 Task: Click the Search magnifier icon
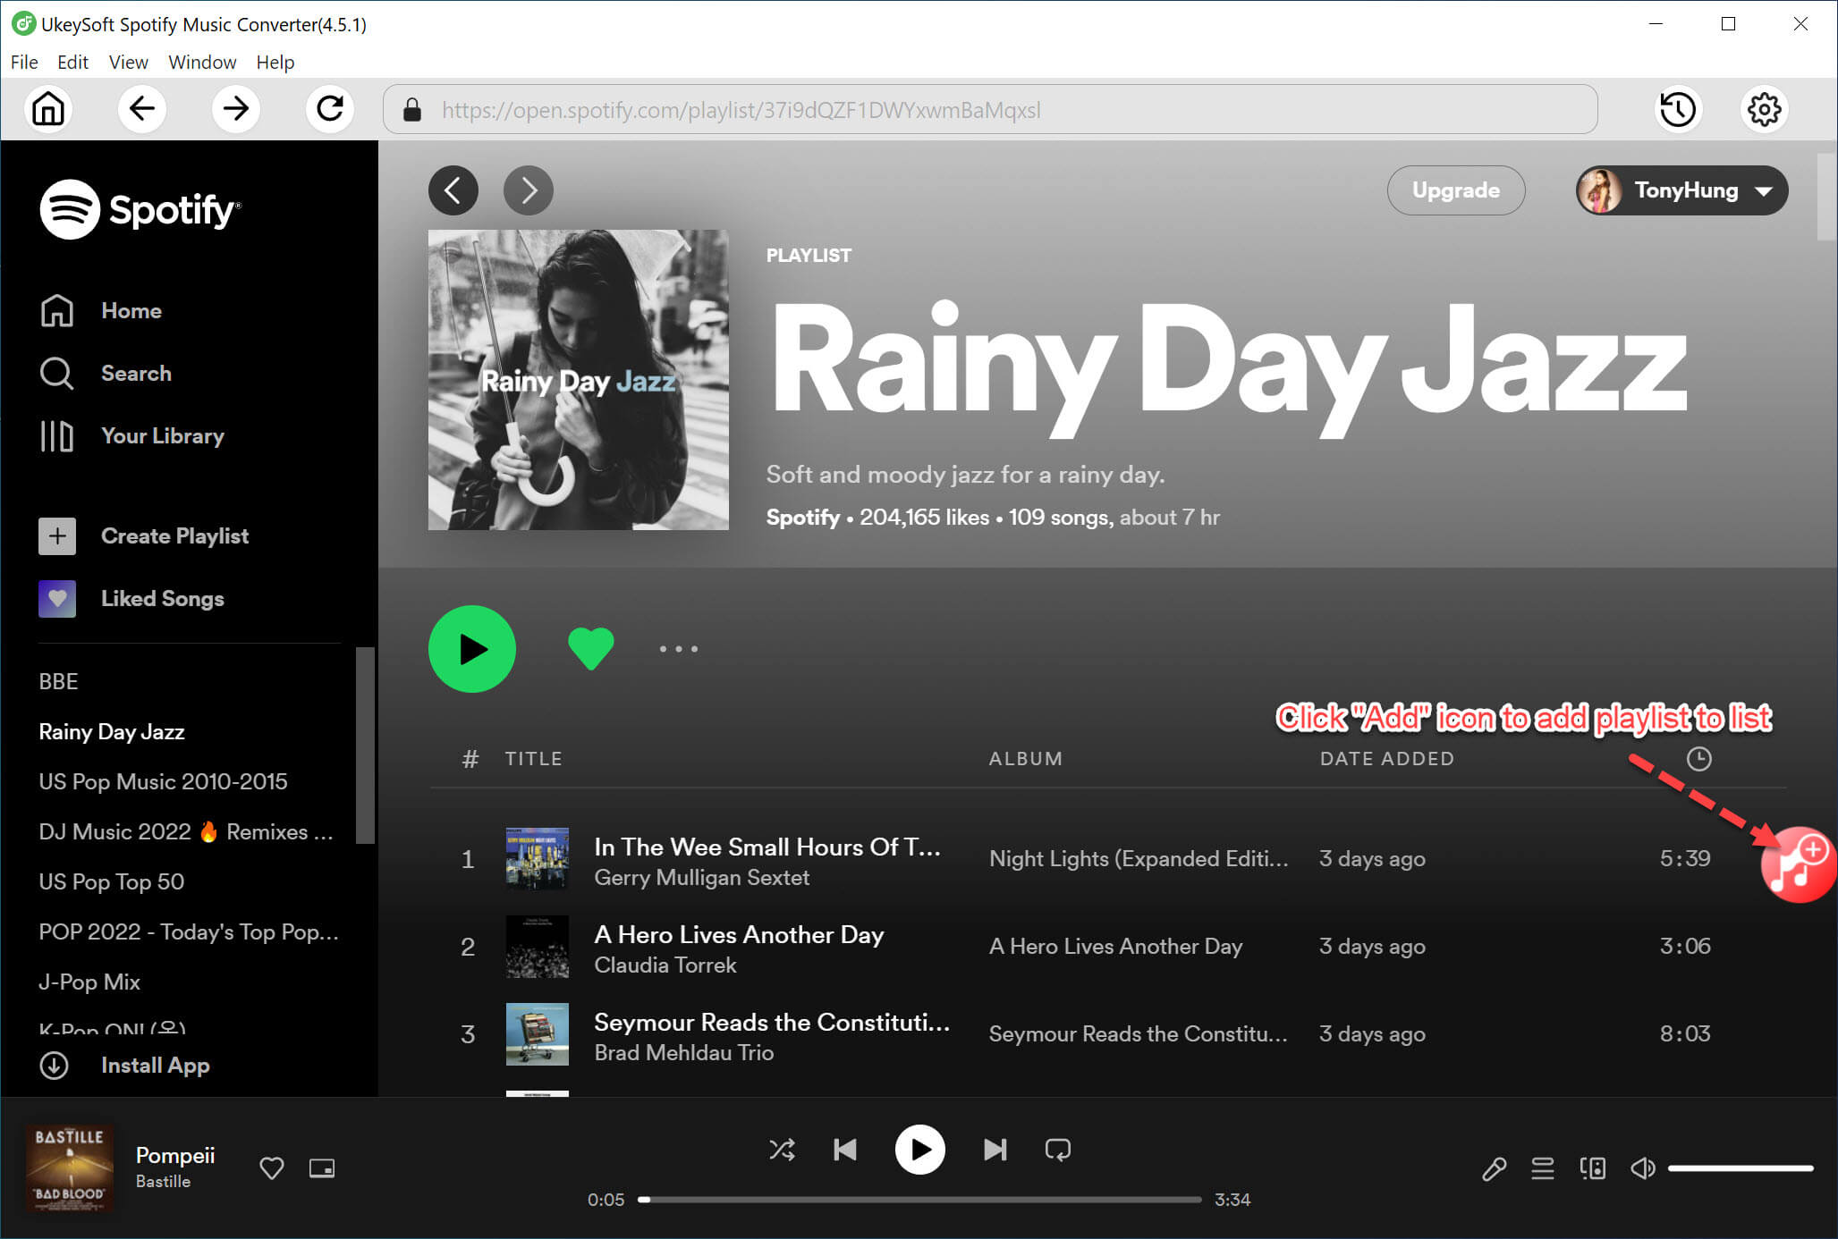pyautogui.click(x=56, y=372)
